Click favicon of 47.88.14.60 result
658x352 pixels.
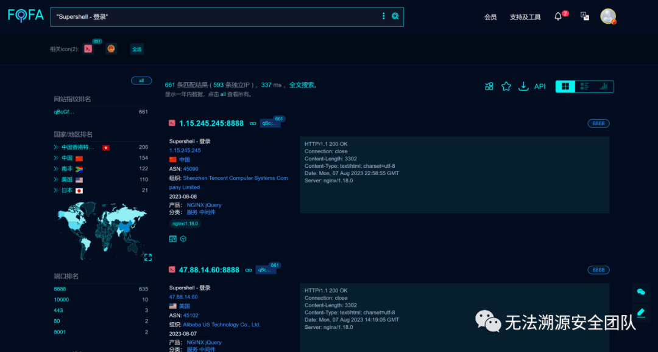[172, 269]
